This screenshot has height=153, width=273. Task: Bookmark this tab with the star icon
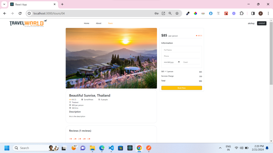pos(177,13)
